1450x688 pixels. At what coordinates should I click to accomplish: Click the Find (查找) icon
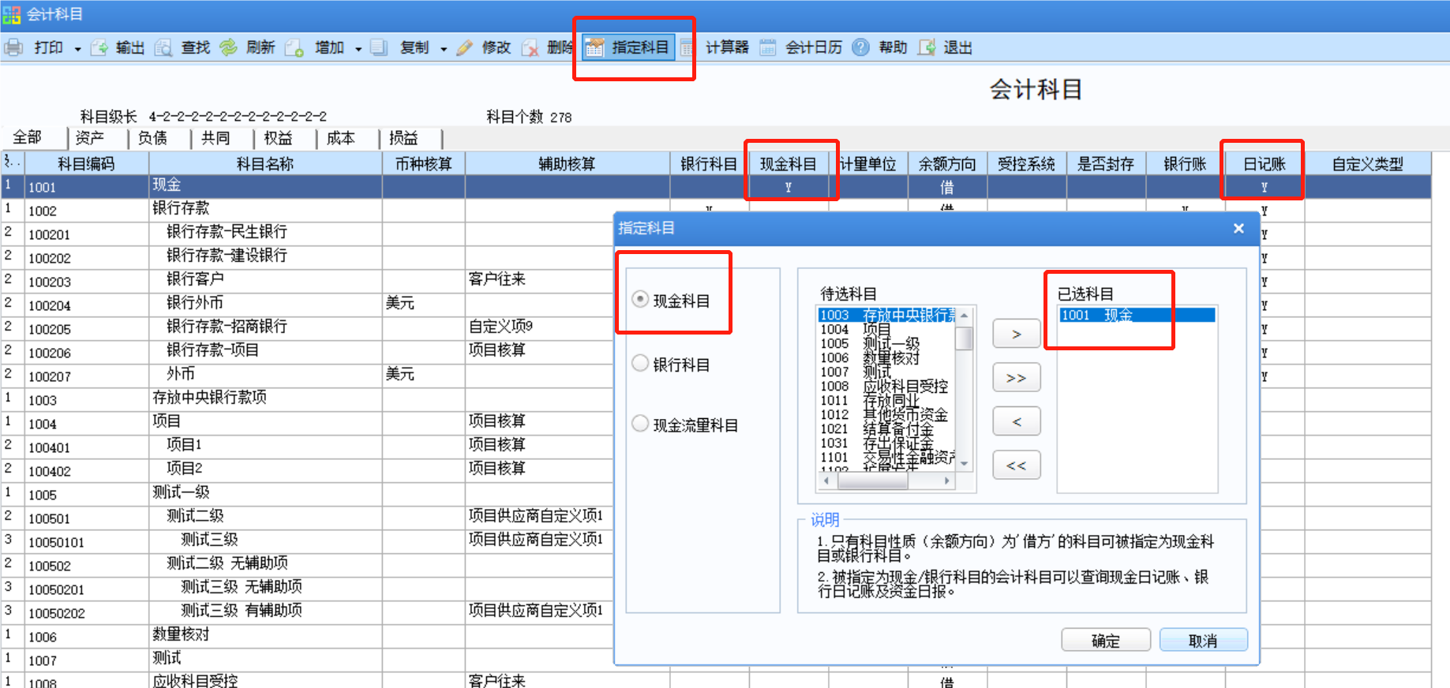point(164,47)
